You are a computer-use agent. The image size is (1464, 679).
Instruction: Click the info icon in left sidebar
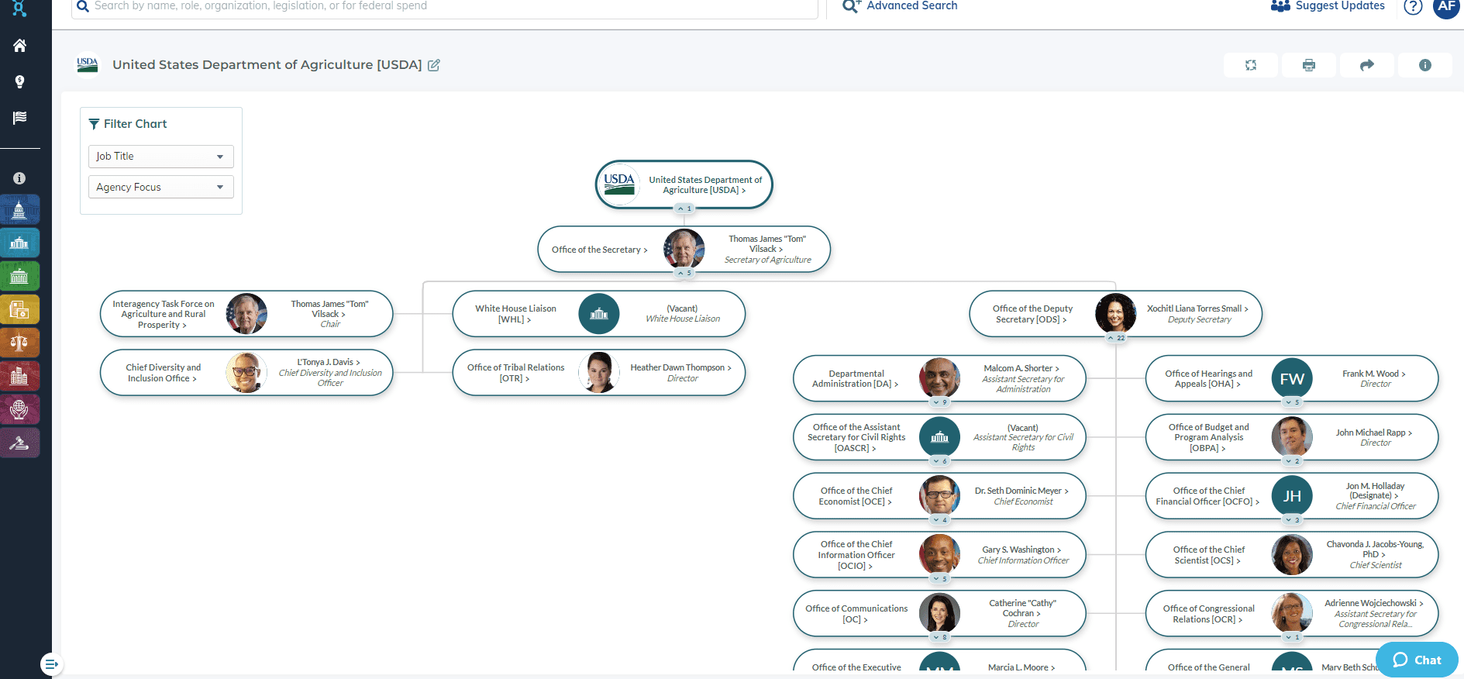19,178
